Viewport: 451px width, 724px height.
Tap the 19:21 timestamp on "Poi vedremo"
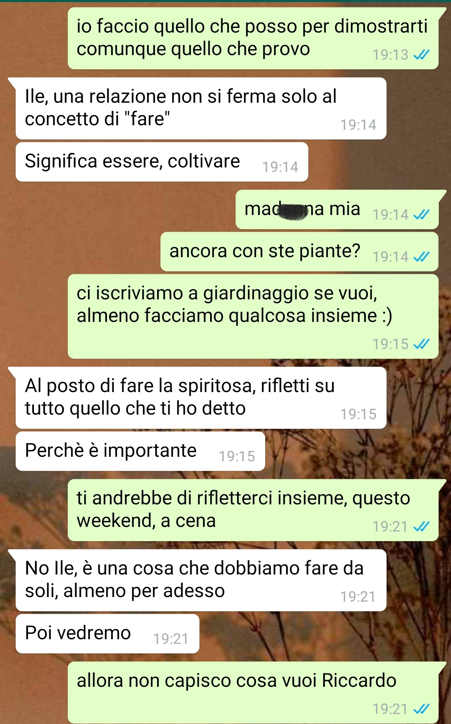pyautogui.click(x=171, y=639)
